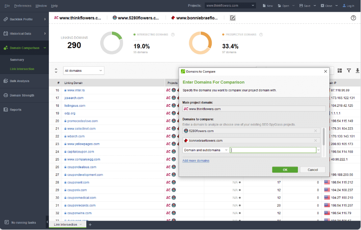Screen dimensions: 361x230
Task: Open the Window menu
Action: tap(41, 6)
